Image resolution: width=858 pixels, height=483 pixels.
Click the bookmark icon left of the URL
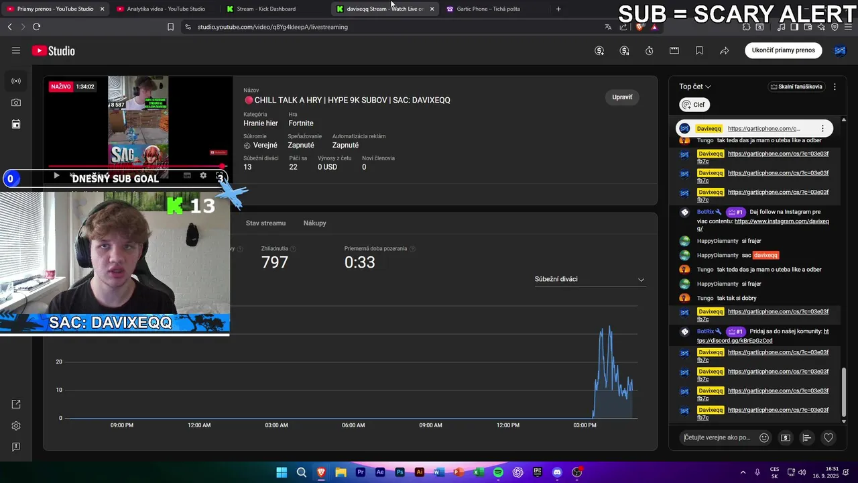coord(170,27)
